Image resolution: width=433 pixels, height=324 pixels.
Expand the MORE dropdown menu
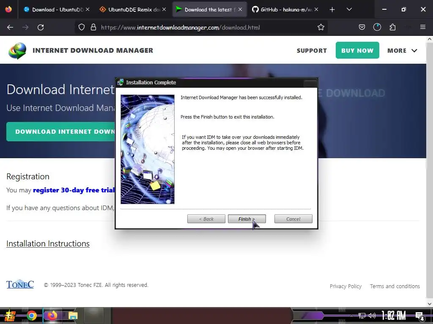tap(402, 51)
